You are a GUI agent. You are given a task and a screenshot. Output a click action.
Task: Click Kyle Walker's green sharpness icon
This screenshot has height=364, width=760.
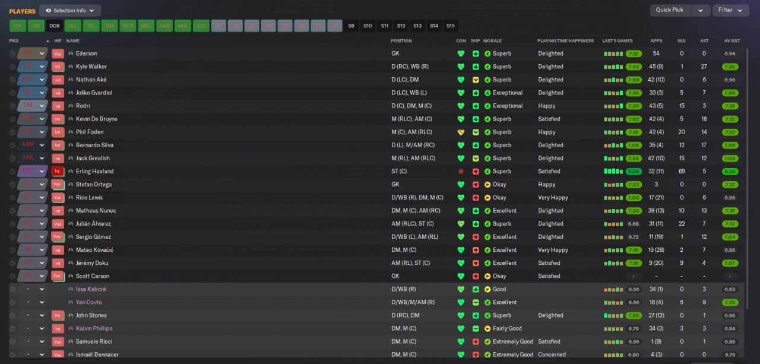(476, 67)
